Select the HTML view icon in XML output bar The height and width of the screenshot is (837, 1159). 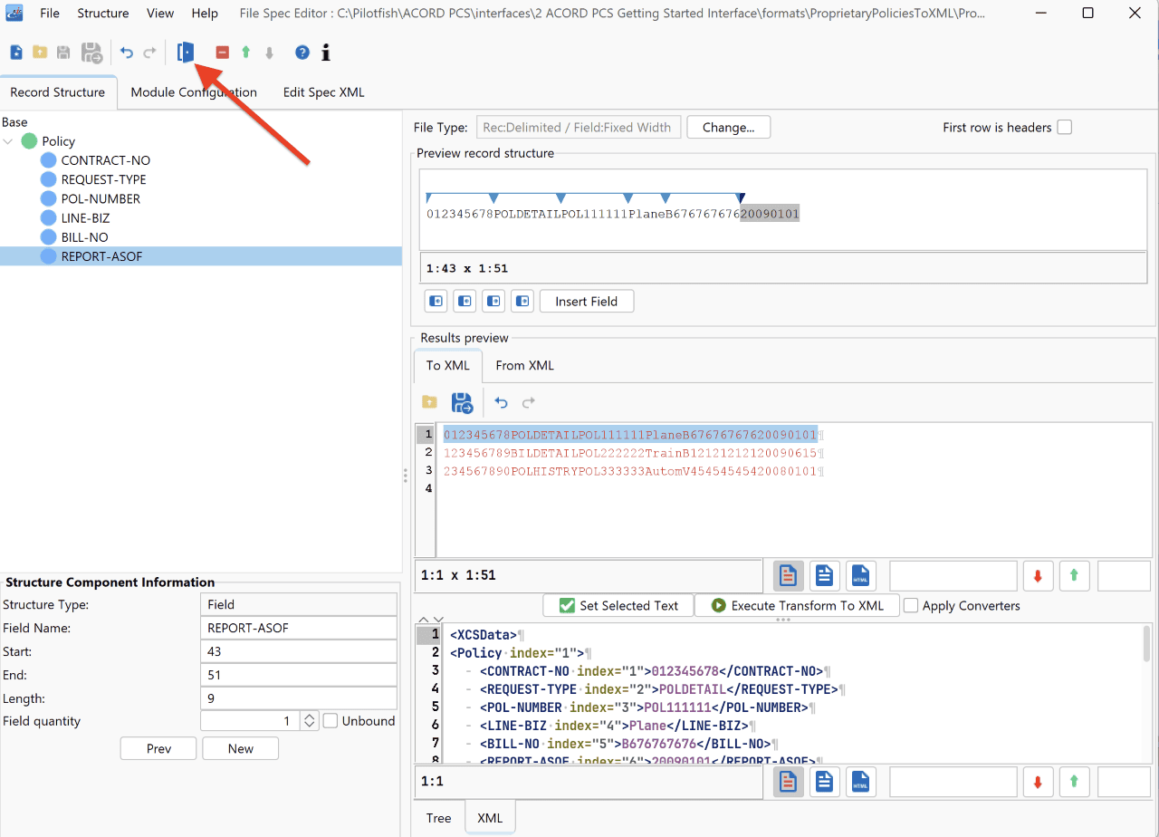[x=860, y=782]
